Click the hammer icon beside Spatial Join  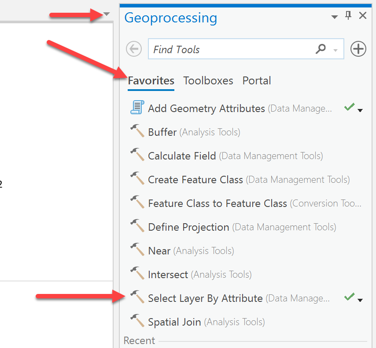click(137, 321)
